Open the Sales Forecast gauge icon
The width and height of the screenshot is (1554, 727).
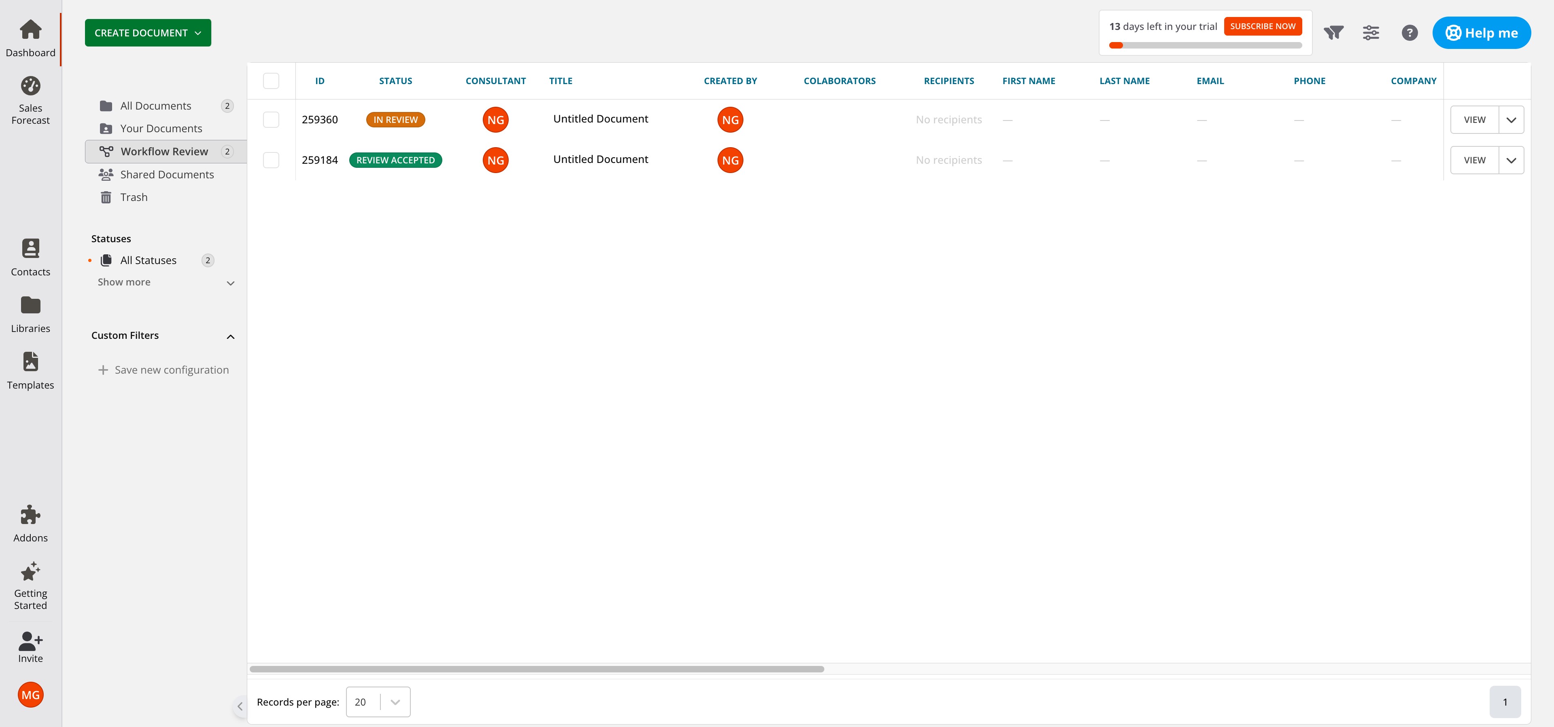[x=30, y=86]
